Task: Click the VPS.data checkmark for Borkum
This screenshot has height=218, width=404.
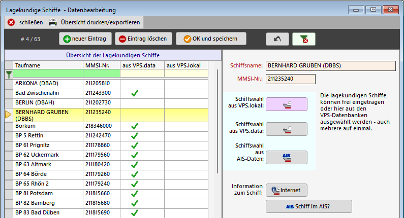Action: pos(135,126)
